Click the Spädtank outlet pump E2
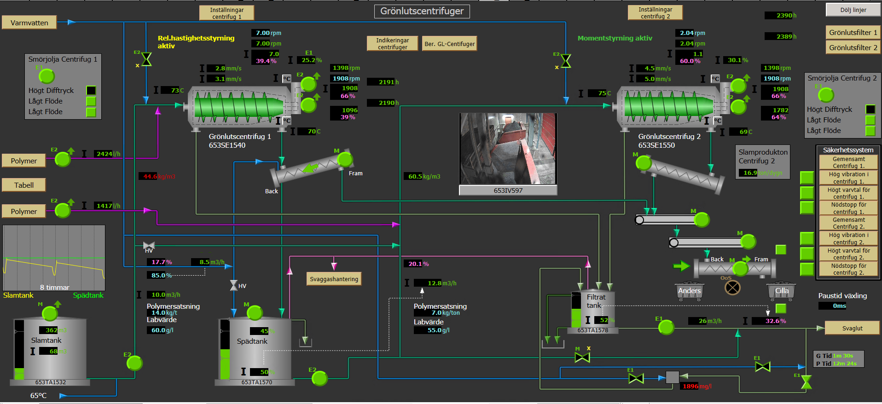882x404 pixels. click(319, 378)
